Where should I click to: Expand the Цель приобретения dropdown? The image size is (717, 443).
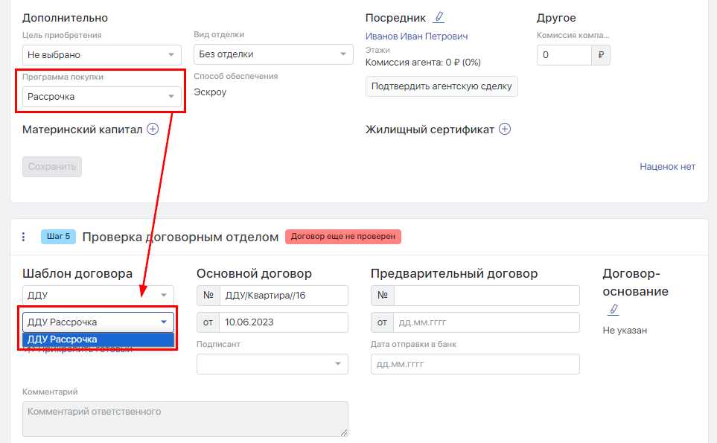(101, 54)
